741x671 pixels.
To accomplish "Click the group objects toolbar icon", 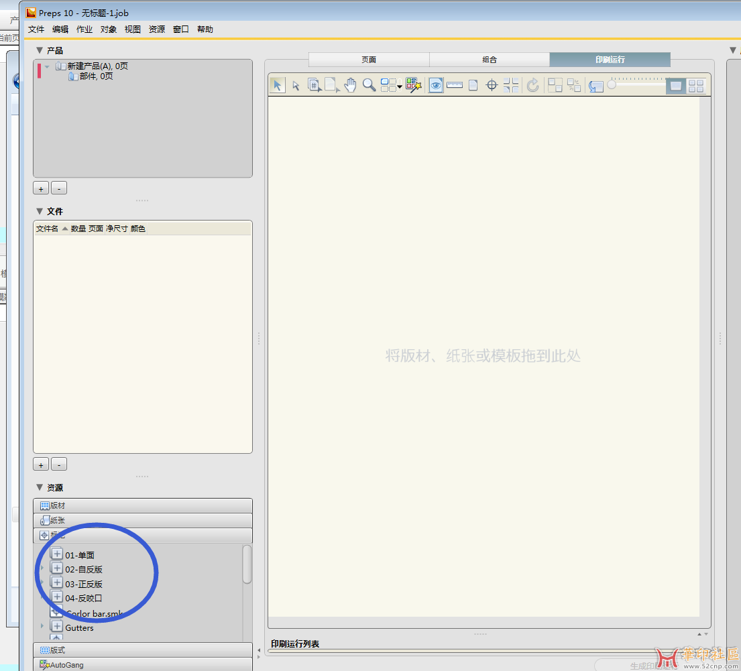I will (555, 85).
